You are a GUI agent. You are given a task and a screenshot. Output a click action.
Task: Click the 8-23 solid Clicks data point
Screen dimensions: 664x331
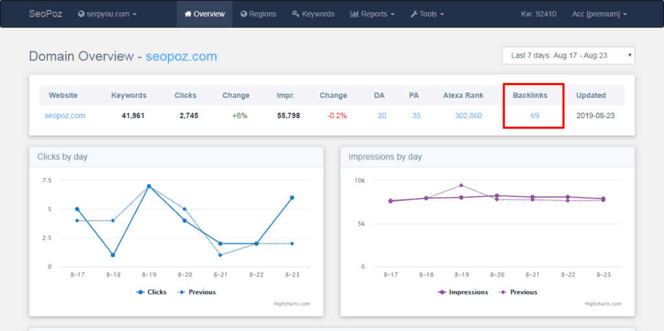(292, 197)
